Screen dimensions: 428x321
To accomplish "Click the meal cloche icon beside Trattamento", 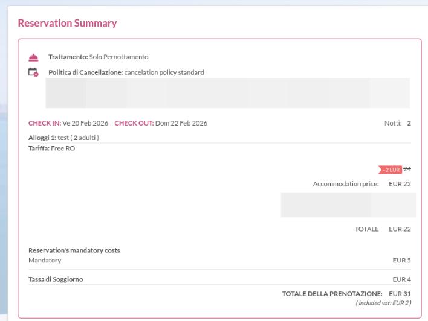I will point(33,57).
